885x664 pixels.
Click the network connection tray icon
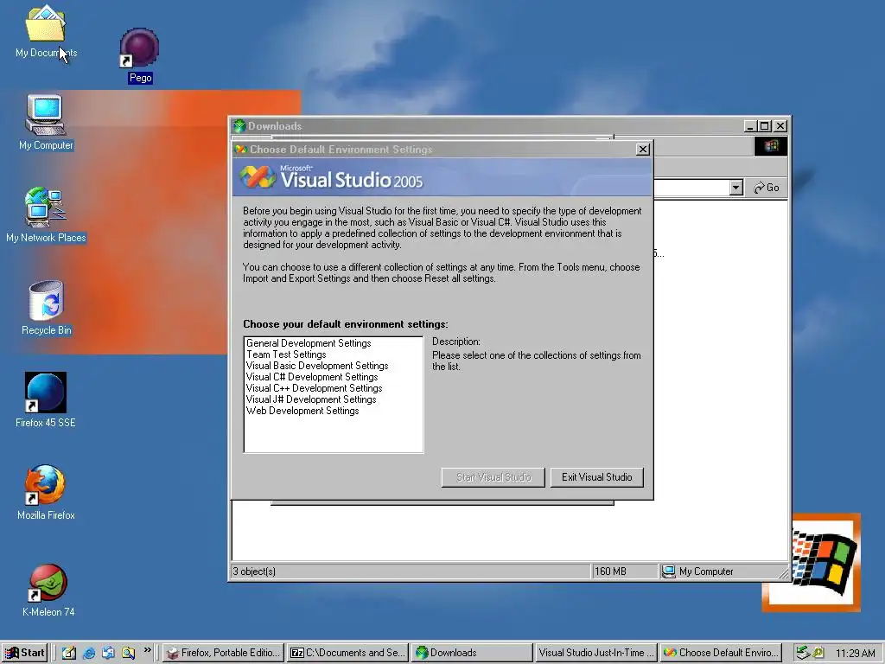point(802,654)
